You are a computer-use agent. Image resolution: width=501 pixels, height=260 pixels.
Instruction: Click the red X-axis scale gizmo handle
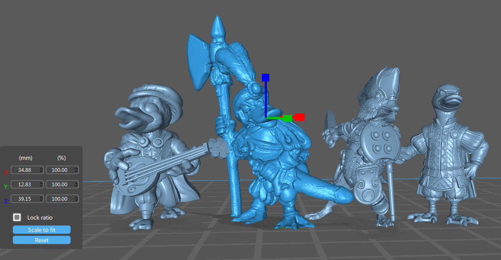click(x=300, y=117)
